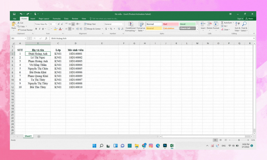
Task: Click the insert function fx icon
Action: pyautogui.click(x=46, y=38)
